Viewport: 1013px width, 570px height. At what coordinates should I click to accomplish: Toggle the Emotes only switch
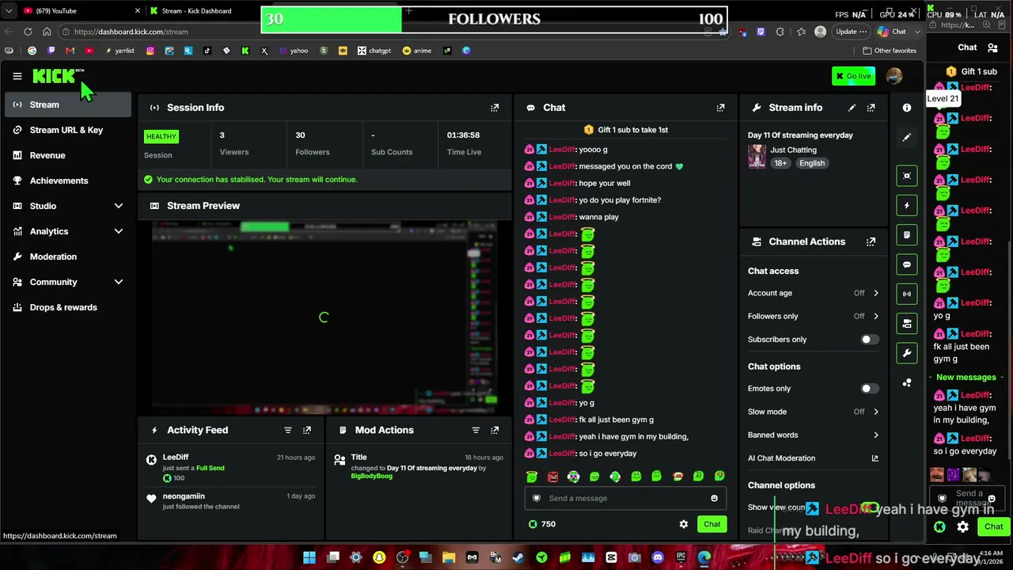coord(869,389)
